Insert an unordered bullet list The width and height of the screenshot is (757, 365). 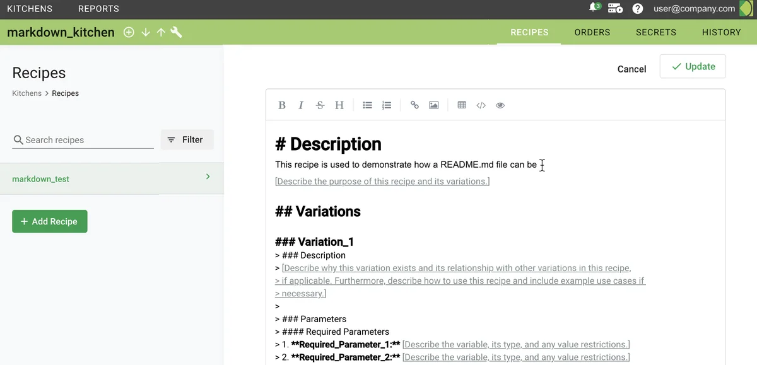tap(367, 105)
